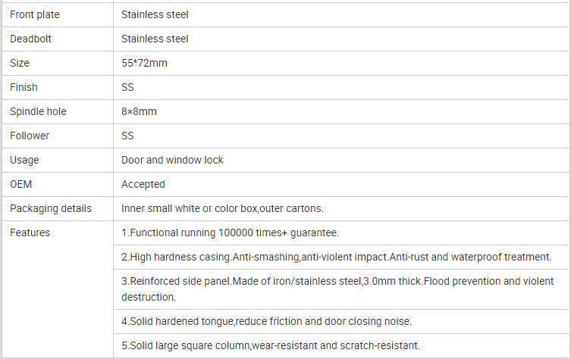Image resolution: width=571 pixels, height=359 pixels.
Task: Click feature 5 about solid square column
Action: [x=270, y=345]
